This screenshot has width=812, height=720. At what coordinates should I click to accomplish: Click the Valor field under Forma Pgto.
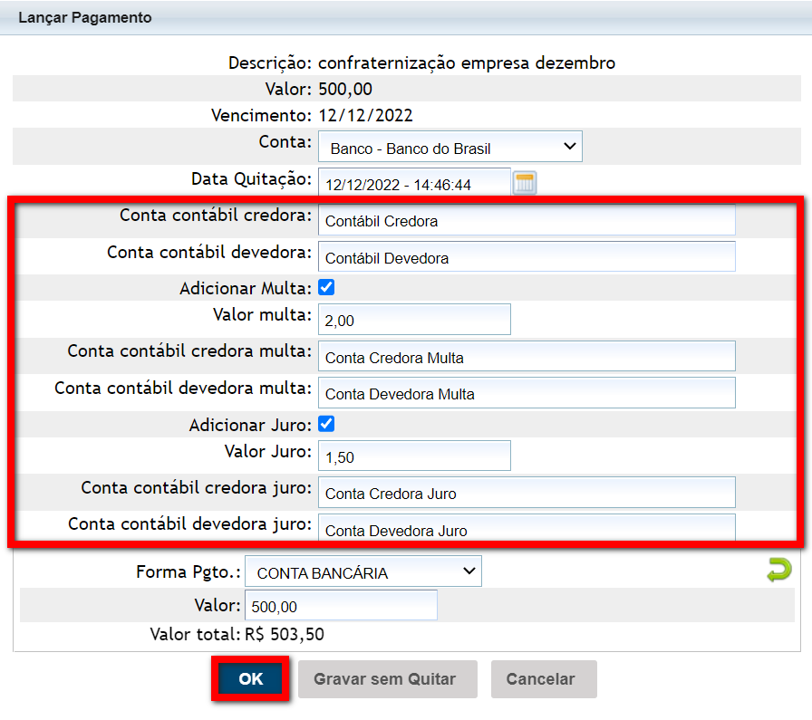click(x=341, y=606)
